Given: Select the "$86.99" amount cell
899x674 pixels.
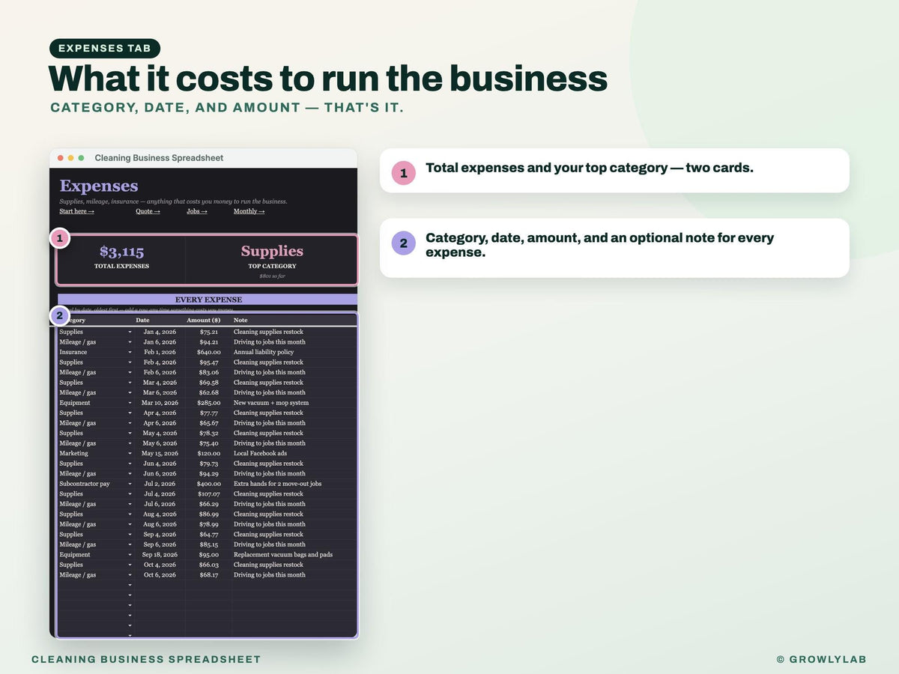Looking at the screenshot, I should 210,514.
